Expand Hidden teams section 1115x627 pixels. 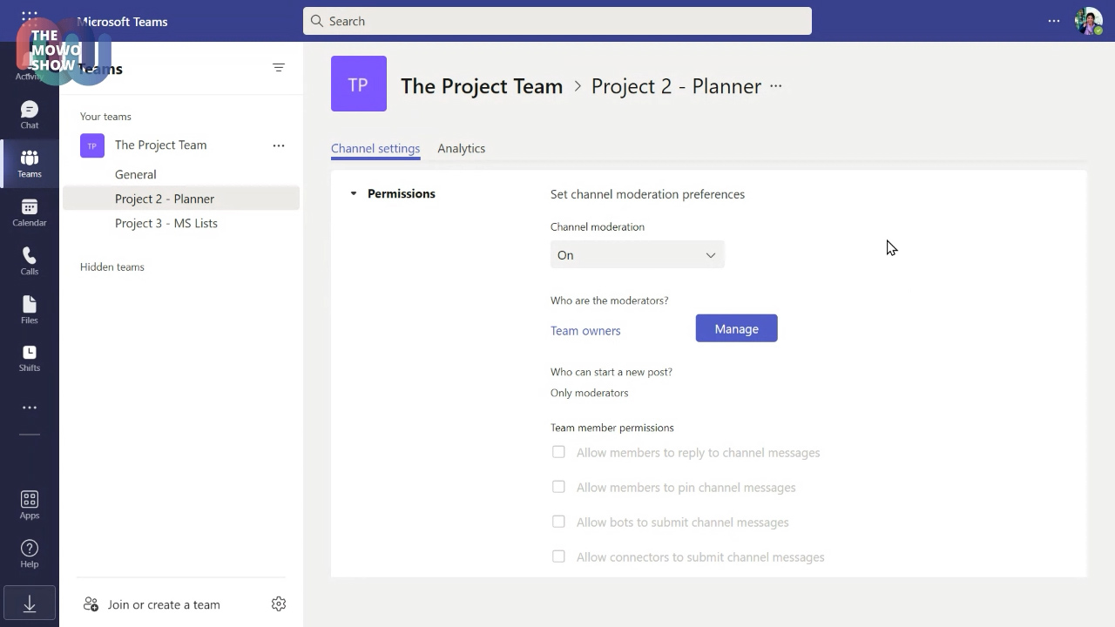point(112,267)
